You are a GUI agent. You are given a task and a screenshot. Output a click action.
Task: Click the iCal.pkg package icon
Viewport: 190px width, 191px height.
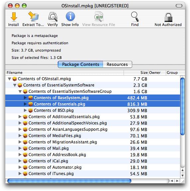click(x=25, y=161)
